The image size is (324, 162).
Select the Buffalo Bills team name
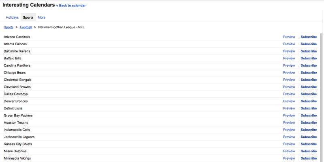point(13,58)
